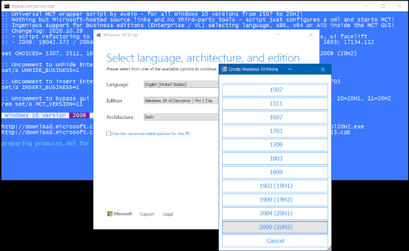Open the Legal link in Setup footer
409x251 pixels.
168,214
